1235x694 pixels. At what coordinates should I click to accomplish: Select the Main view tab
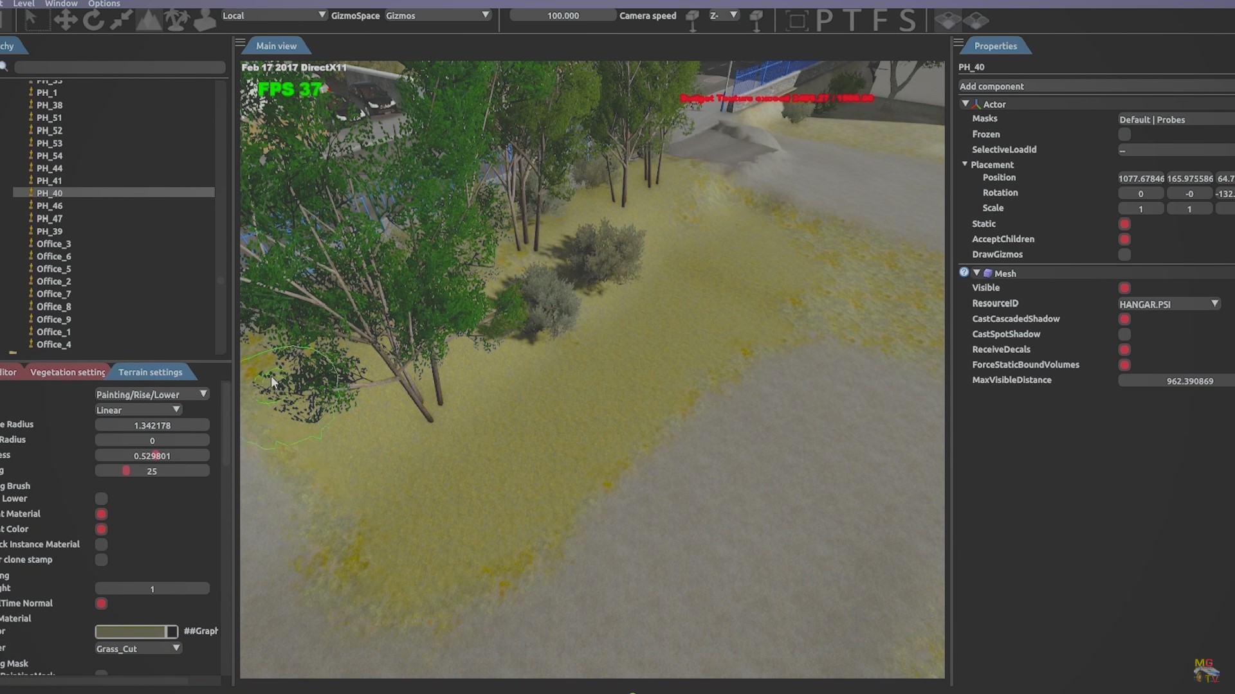coord(277,46)
